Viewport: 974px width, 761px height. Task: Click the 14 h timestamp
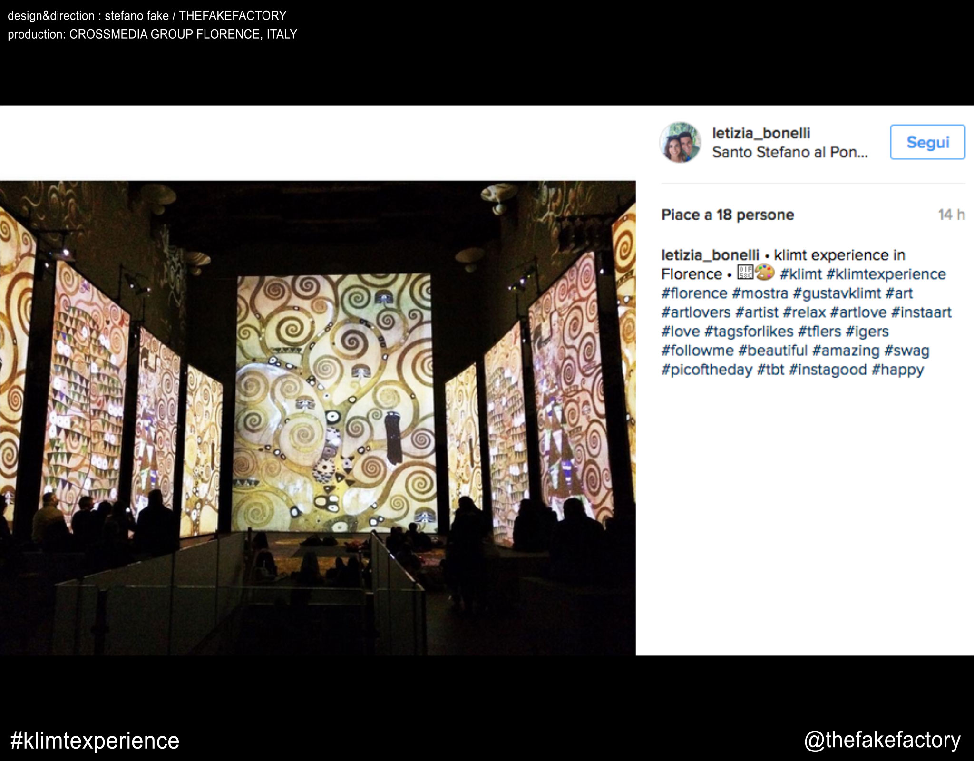click(951, 215)
